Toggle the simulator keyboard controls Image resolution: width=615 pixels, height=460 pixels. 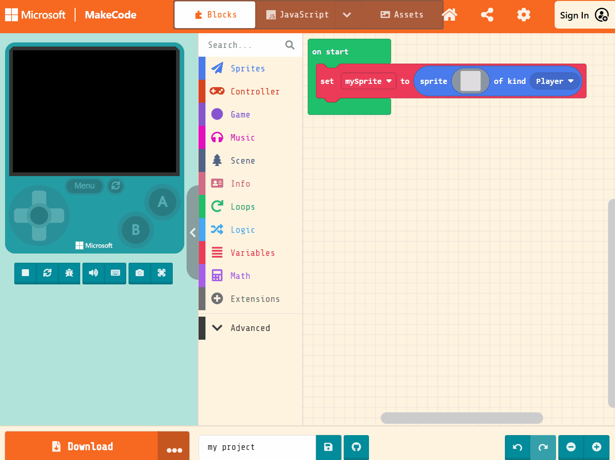coord(115,273)
